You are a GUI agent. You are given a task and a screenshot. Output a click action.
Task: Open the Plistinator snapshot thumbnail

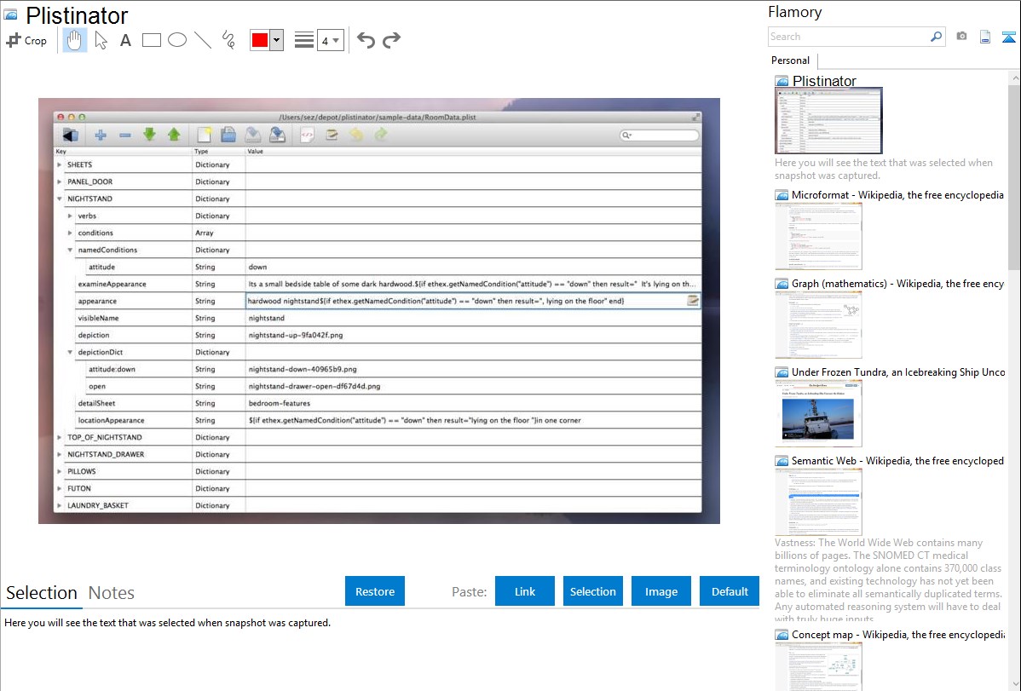coord(828,120)
